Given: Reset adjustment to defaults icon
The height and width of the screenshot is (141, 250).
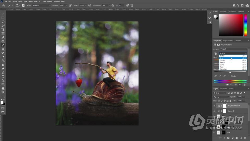Looking at the screenshot, I should coord(236,85).
